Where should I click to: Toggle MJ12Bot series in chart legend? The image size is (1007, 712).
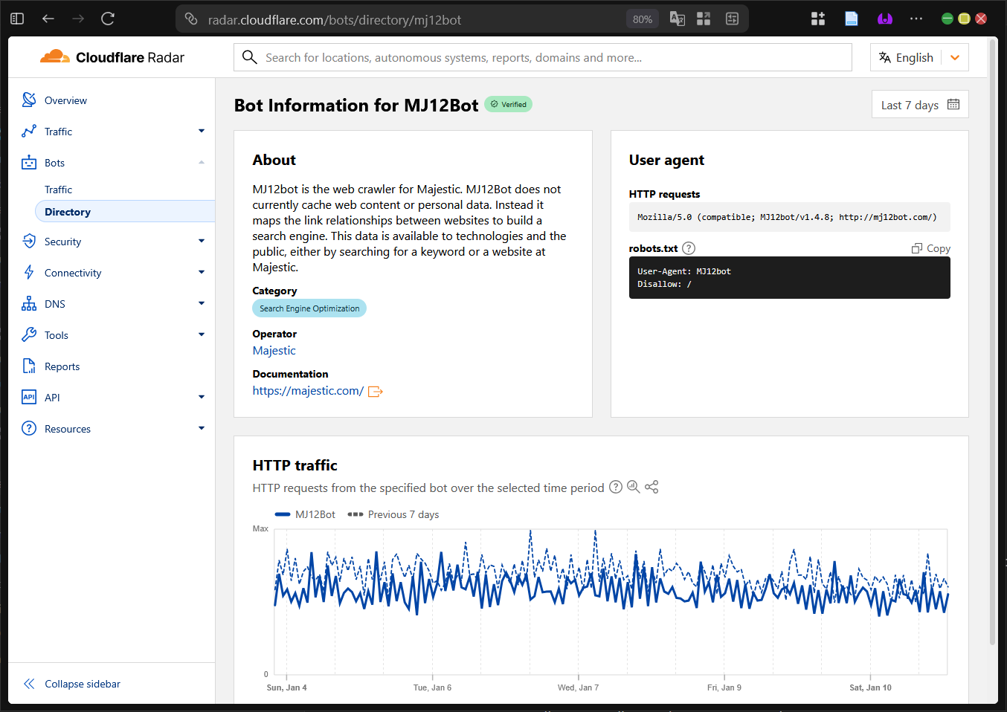click(306, 514)
